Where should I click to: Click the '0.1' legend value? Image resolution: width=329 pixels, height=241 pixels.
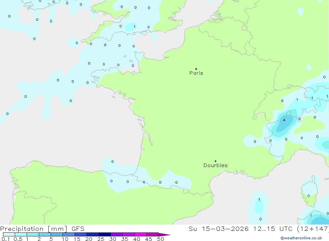click(x=6, y=239)
